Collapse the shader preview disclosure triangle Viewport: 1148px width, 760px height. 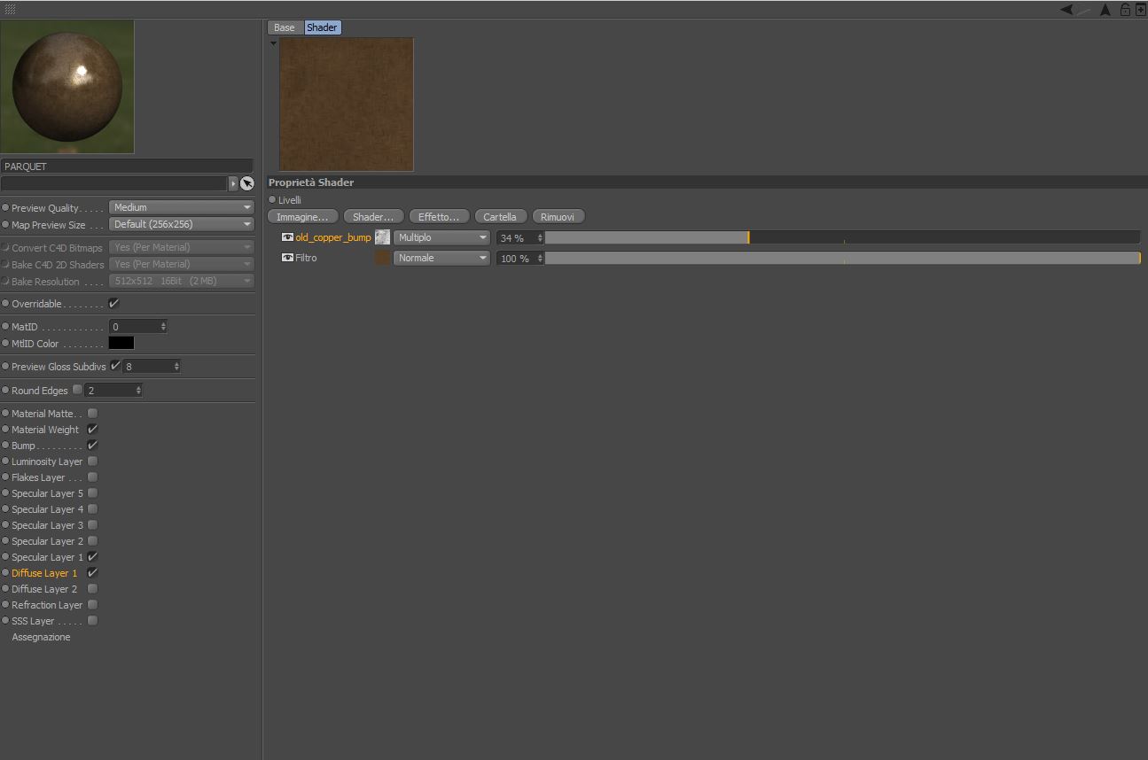[x=274, y=43]
